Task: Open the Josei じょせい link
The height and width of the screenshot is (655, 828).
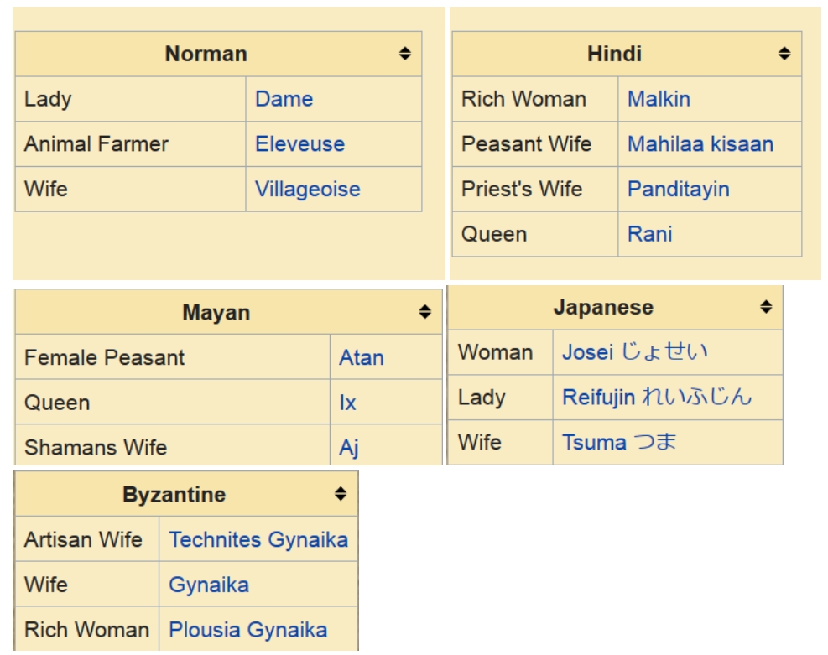Action: pos(635,352)
